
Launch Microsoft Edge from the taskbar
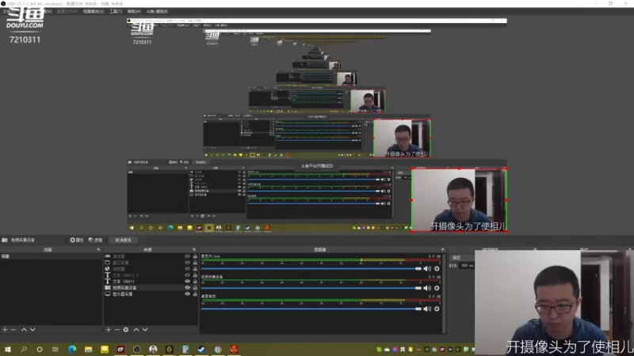[72, 350]
